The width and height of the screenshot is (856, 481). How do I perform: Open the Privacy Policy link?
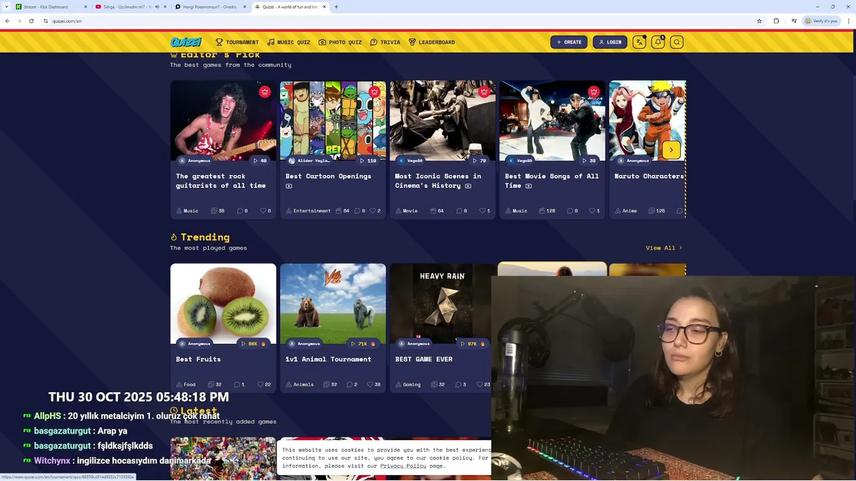(403, 466)
